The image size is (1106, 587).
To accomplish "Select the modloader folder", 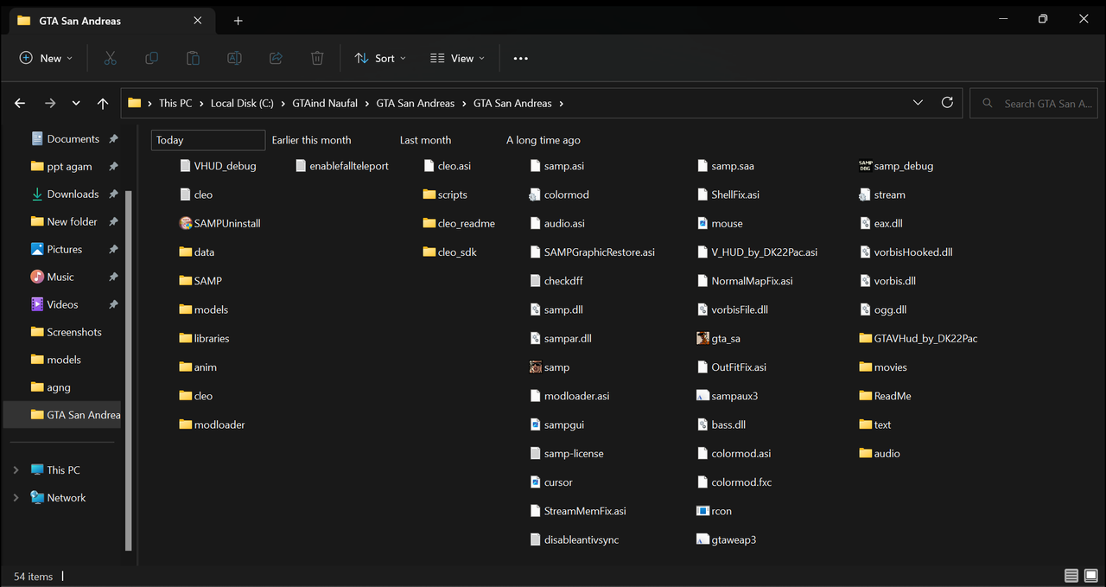I will point(212,424).
